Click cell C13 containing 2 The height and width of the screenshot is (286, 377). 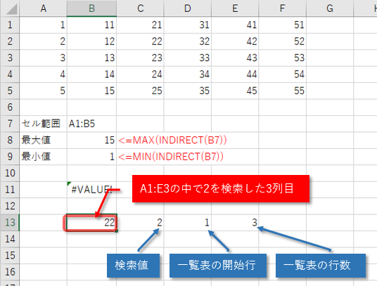coord(140,222)
